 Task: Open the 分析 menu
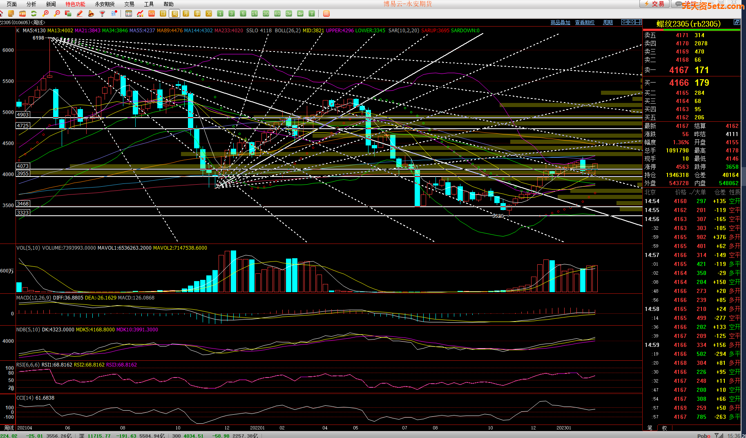(31, 4)
